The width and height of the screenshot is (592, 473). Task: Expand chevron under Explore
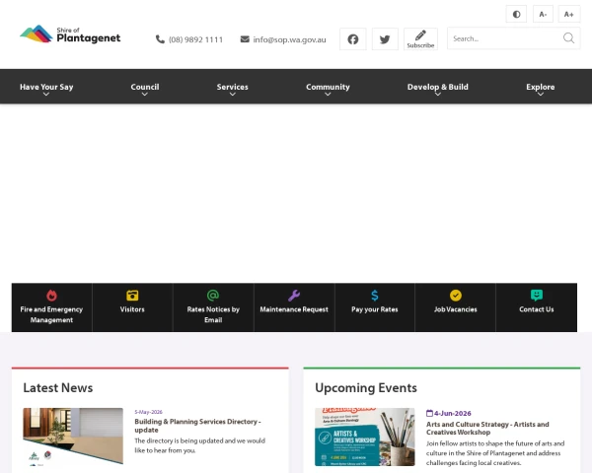pyautogui.click(x=541, y=95)
